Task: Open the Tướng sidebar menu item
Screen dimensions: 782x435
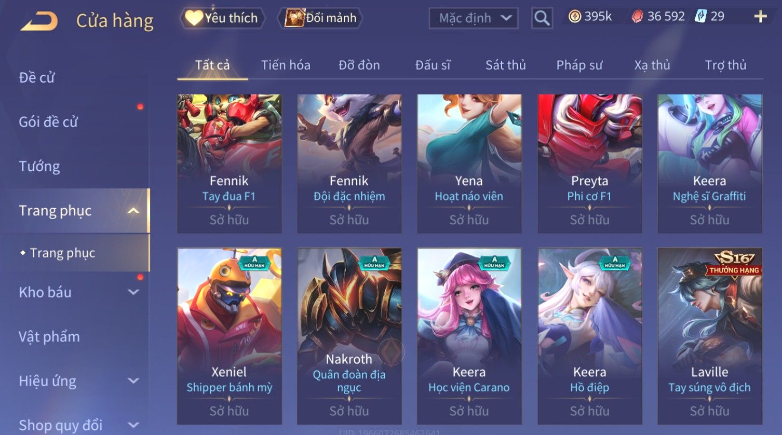Action: [x=39, y=167]
